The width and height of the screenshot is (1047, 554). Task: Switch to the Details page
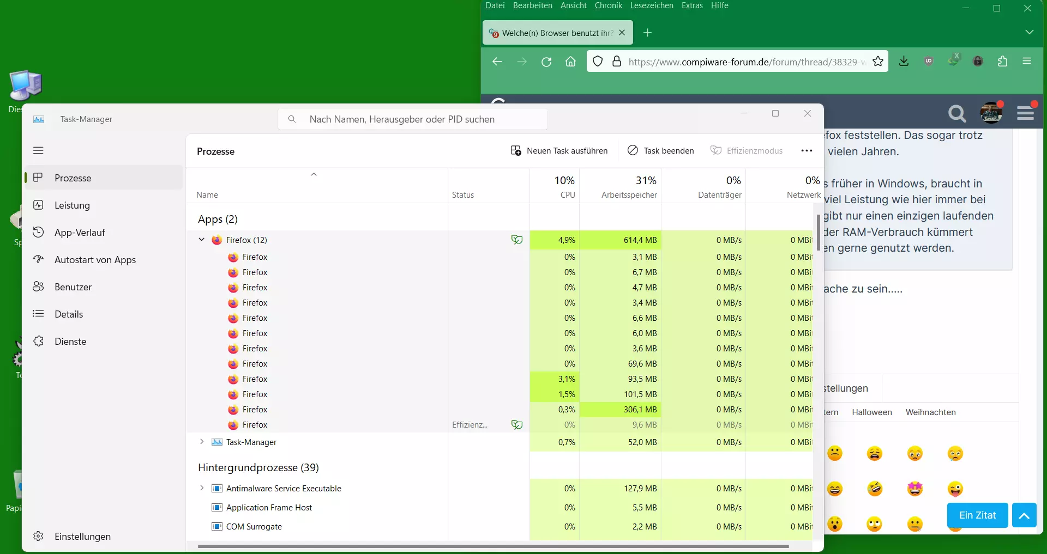click(x=104, y=314)
